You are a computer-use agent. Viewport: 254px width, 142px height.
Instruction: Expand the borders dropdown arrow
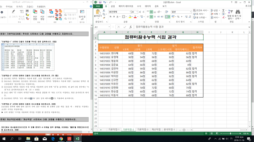(x=126, y=17)
